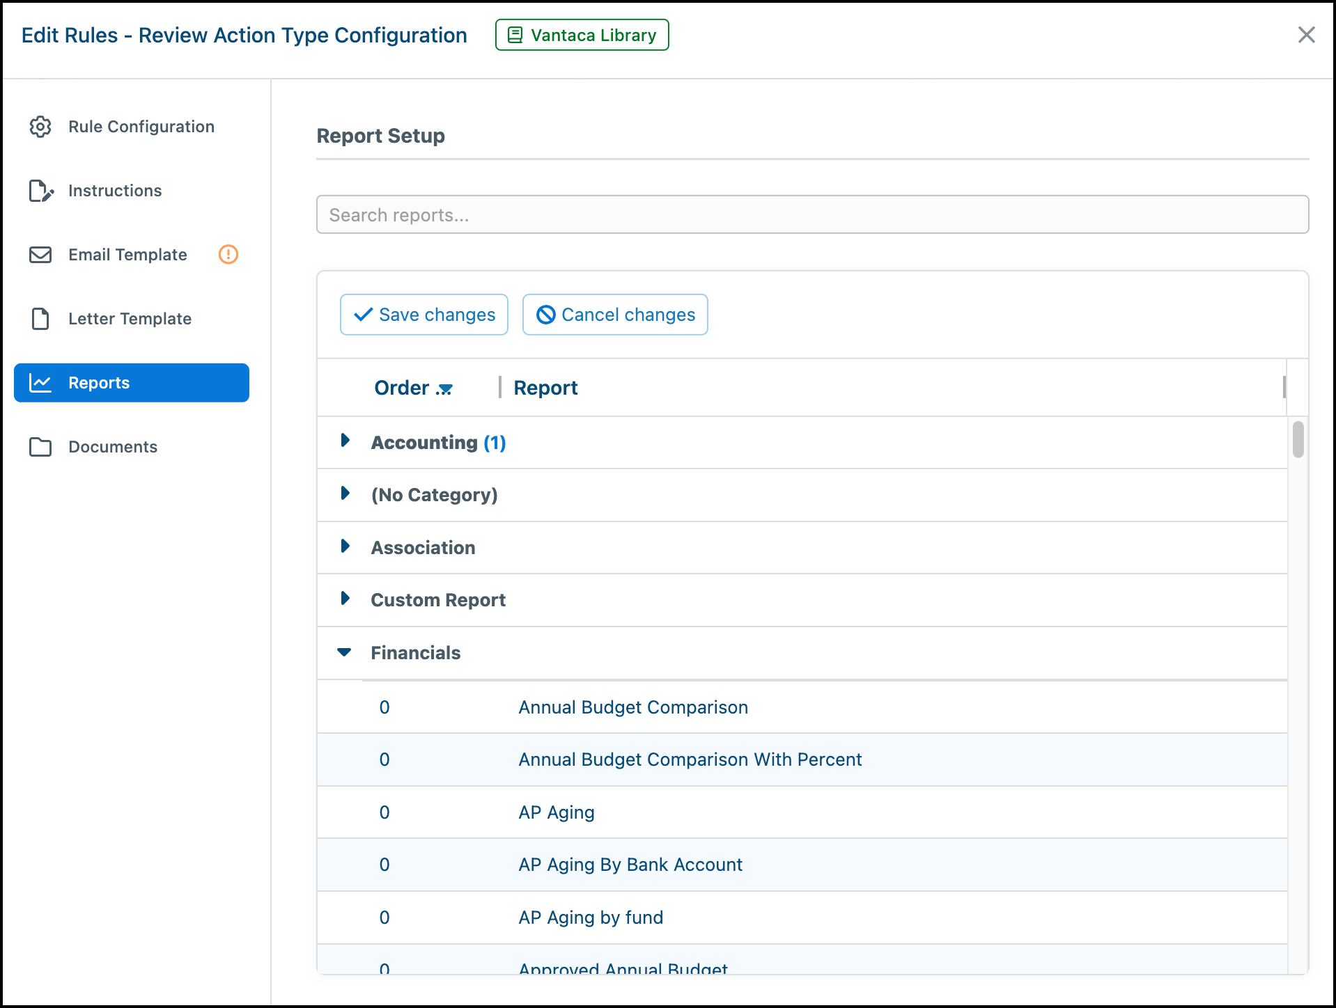Click the Instructions document-edit icon
Viewport: 1336px width, 1008px height.
click(x=41, y=191)
